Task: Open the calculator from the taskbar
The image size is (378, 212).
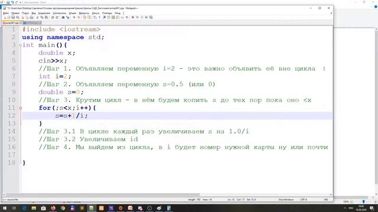Action: pos(169,208)
